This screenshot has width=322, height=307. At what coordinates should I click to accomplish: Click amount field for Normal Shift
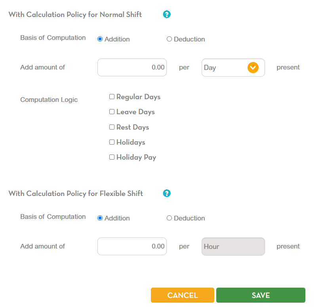tap(132, 68)
